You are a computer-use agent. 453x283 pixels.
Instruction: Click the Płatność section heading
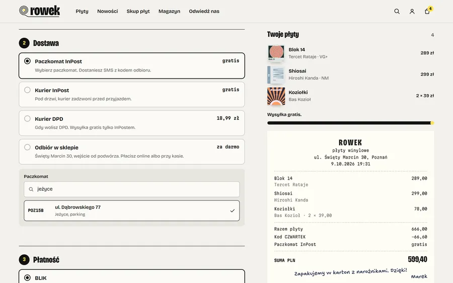tap(46, 260)
